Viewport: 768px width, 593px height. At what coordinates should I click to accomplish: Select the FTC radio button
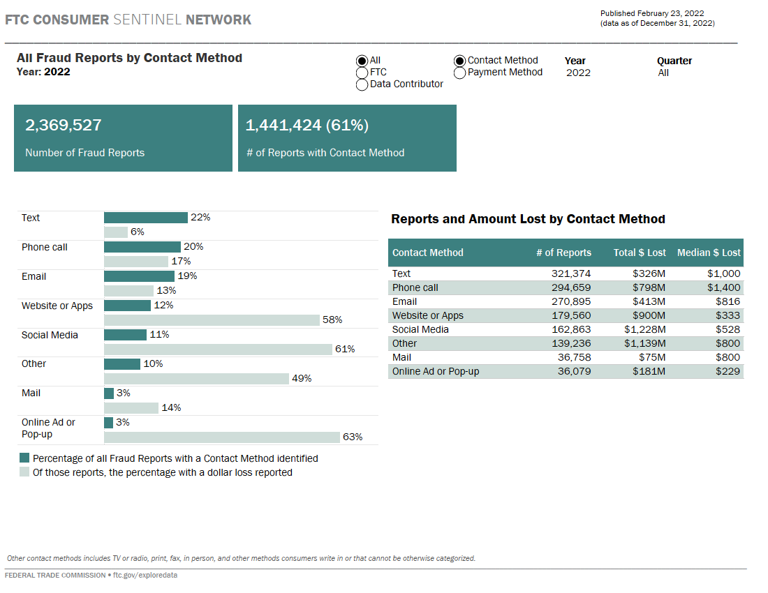pyautogui.click(x=362, y=72)
